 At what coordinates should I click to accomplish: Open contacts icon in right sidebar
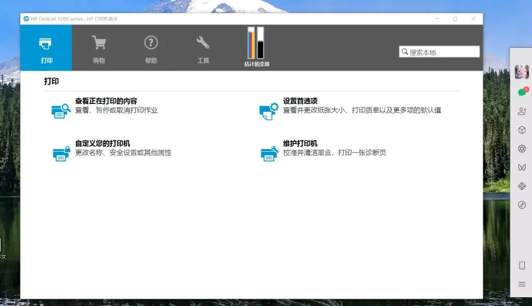522,111
